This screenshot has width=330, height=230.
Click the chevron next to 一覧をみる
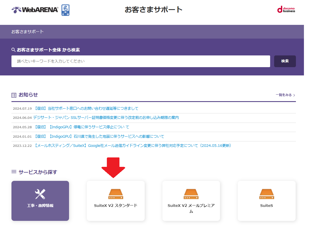[294, 95]
